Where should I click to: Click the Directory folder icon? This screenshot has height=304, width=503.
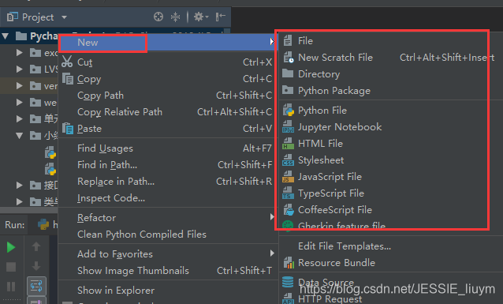(x=288, y=73)
